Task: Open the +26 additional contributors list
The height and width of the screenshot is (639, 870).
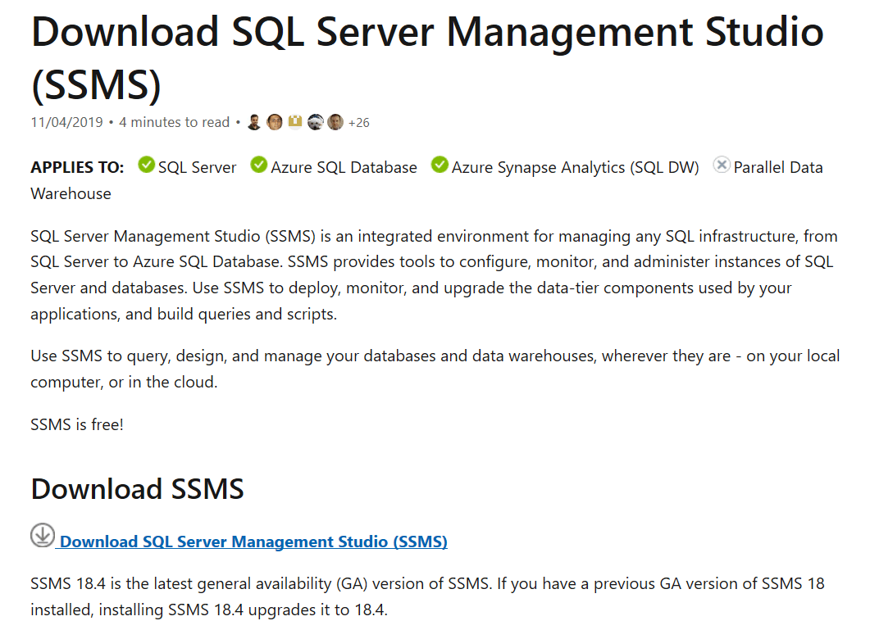Action: 358,123
